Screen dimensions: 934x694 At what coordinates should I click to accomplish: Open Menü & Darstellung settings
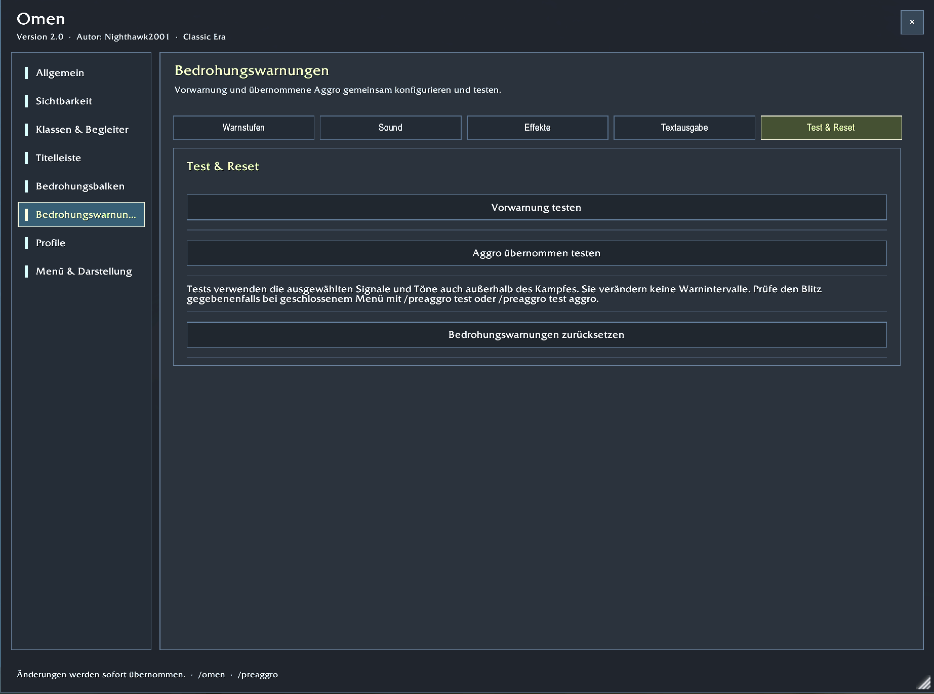point(81,272)
